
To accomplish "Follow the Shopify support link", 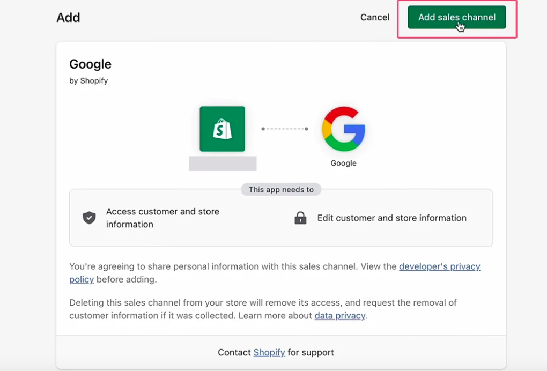I will coord(269,353).
